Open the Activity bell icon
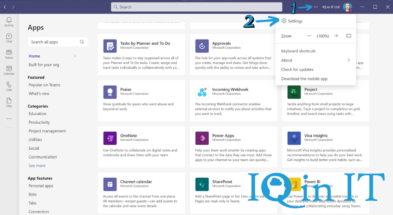This screenshot has height=215, width=393. pyautogui.click(x=9, y=20)
